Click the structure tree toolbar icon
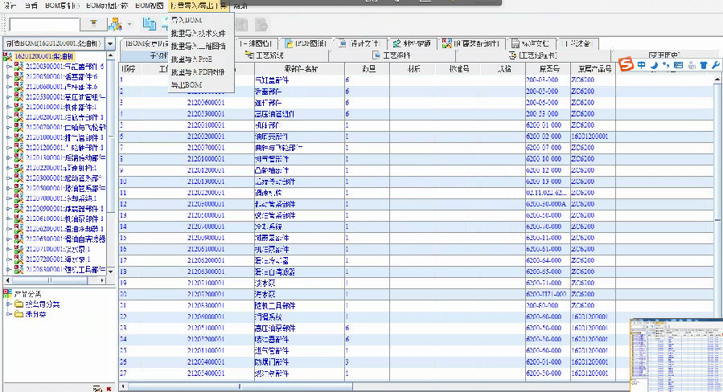Viewport: 723px width, 392px height. [115, 24]
